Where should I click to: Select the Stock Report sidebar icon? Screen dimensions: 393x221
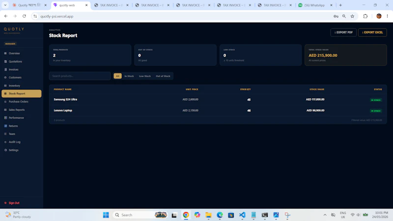click(5, 93)
